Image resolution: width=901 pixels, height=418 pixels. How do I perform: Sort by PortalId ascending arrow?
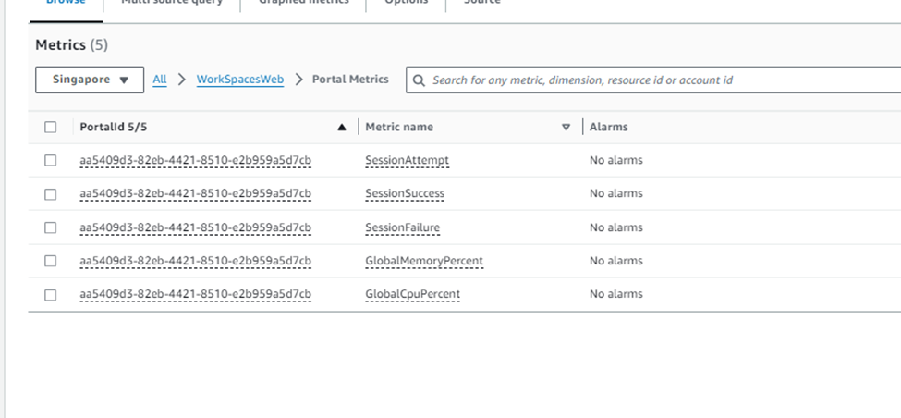tap(342, 127)
